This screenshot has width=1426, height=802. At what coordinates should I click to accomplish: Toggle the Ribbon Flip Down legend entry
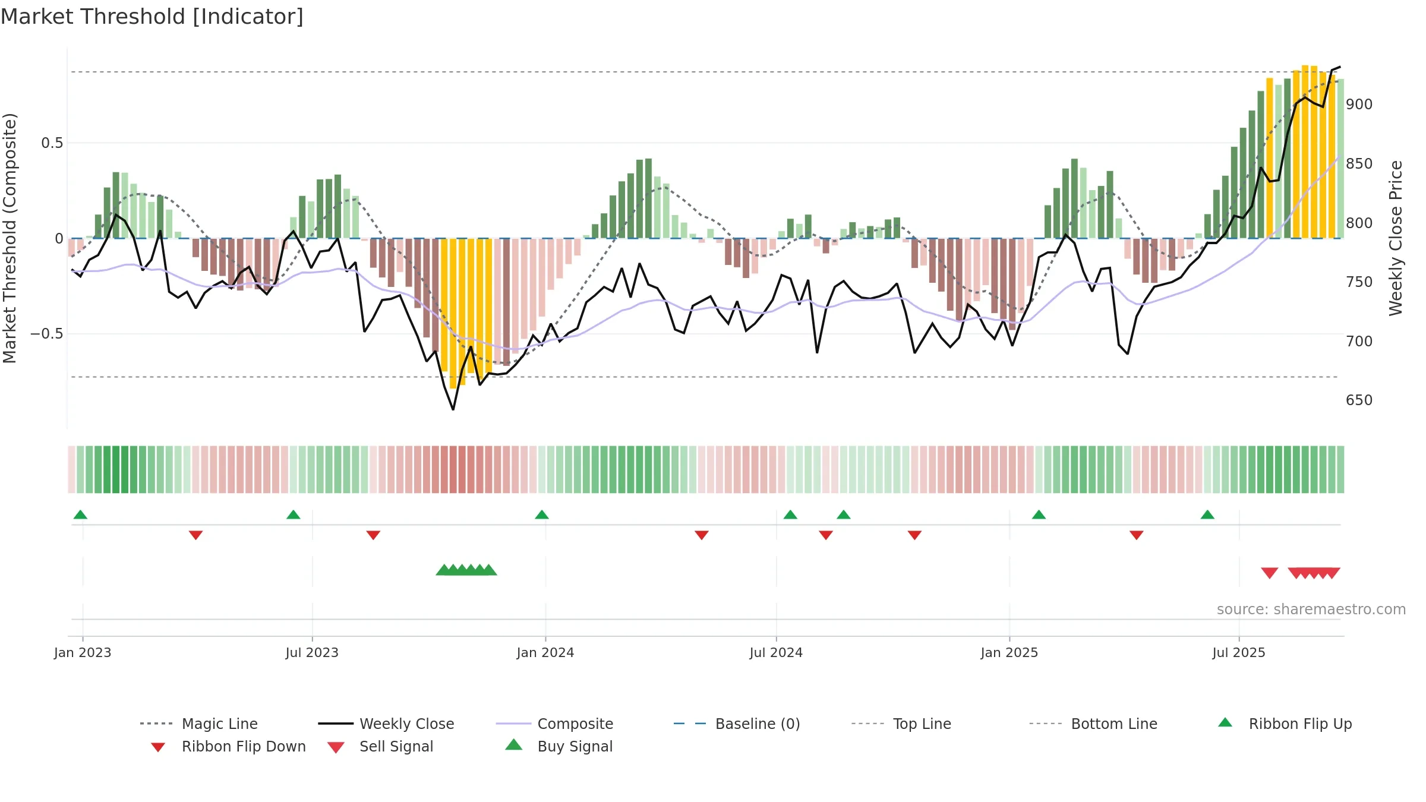[x=228, y=747]
